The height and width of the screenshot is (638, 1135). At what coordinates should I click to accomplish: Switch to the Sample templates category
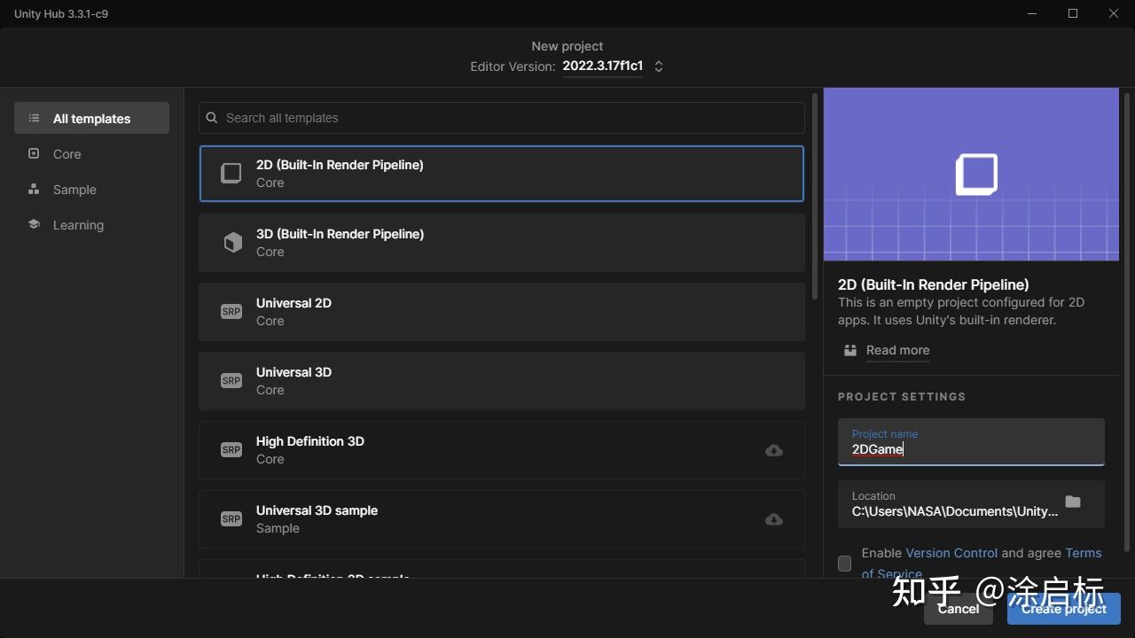[x=74, y=190]
